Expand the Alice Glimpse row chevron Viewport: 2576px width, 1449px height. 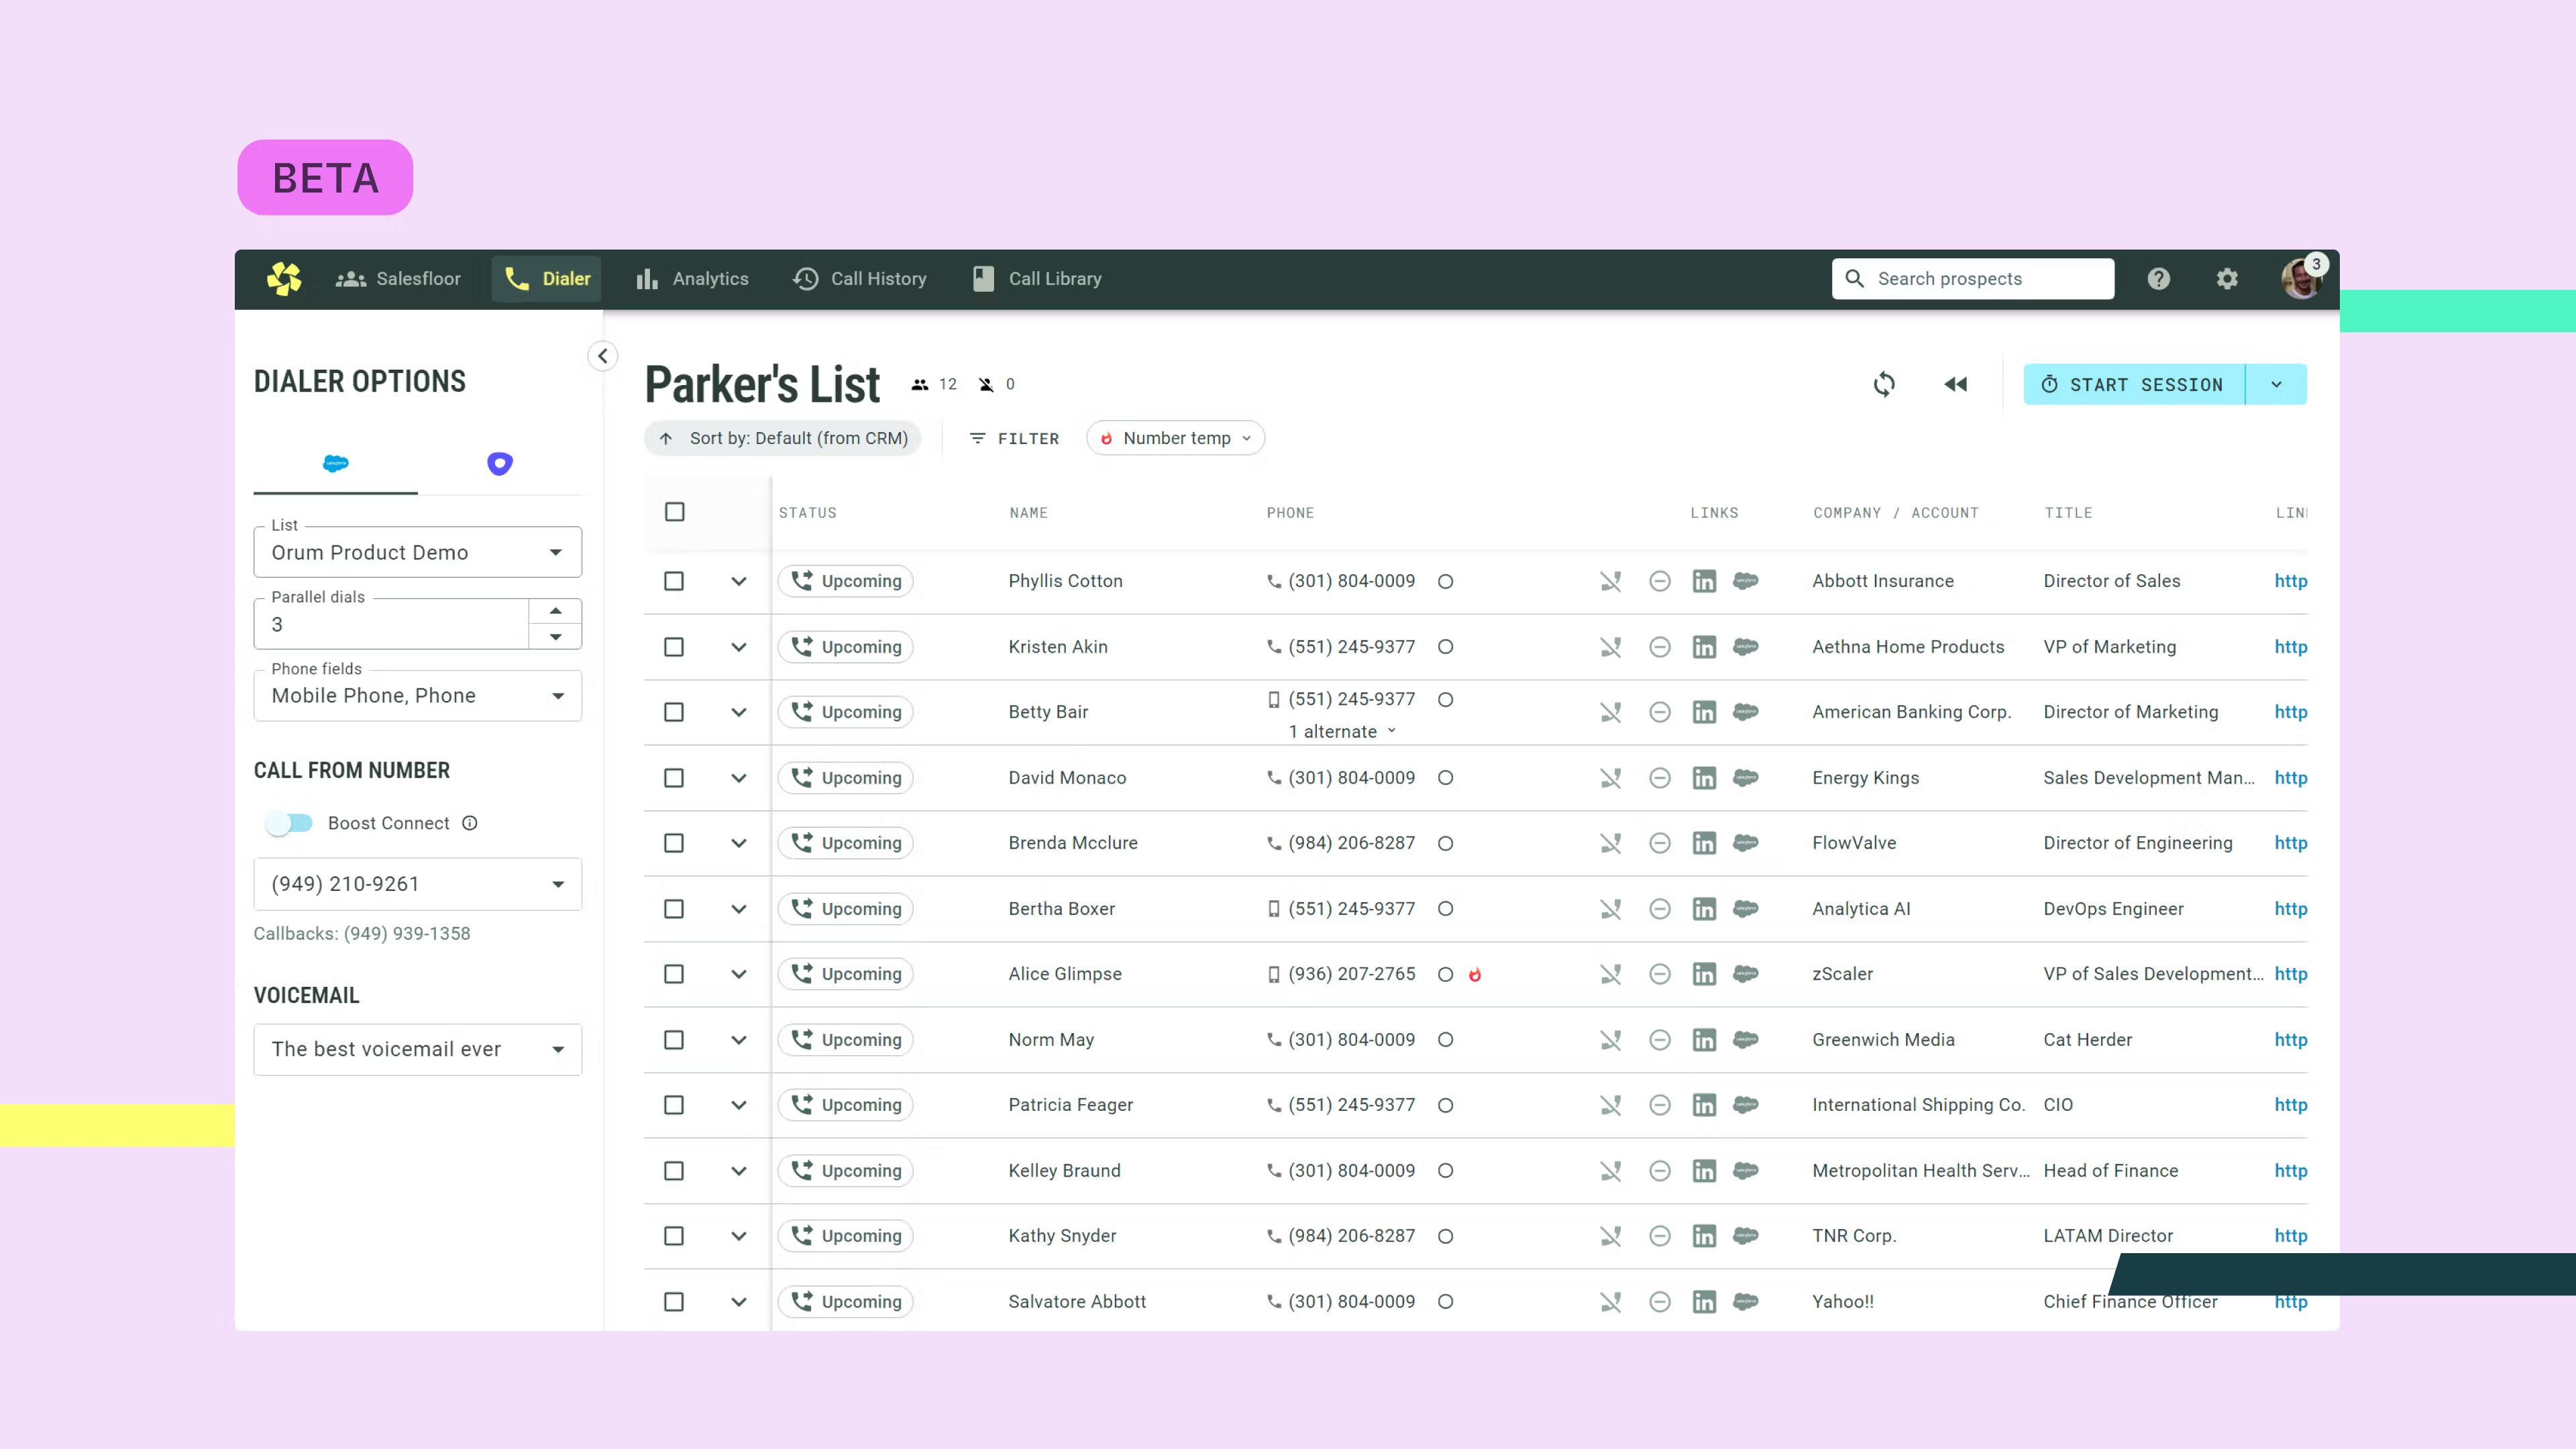(x=739, y=974)
